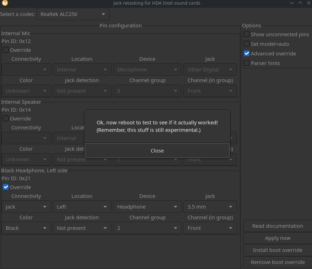Close window with title bar X icon
312x269 pixels.
(x=308, y=3)
